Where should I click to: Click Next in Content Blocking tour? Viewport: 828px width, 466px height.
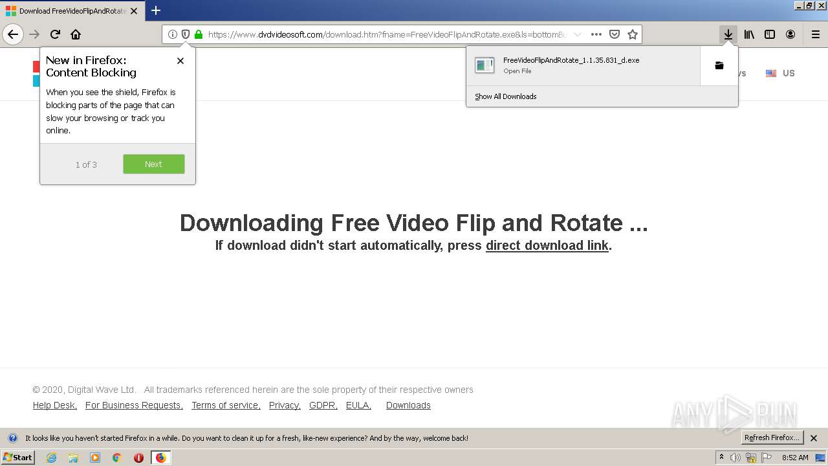[154, 164]
